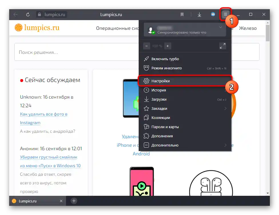The image size is (279, 215).
Task: Select Включить турбо menu item
Action: (x=185, y=59)
